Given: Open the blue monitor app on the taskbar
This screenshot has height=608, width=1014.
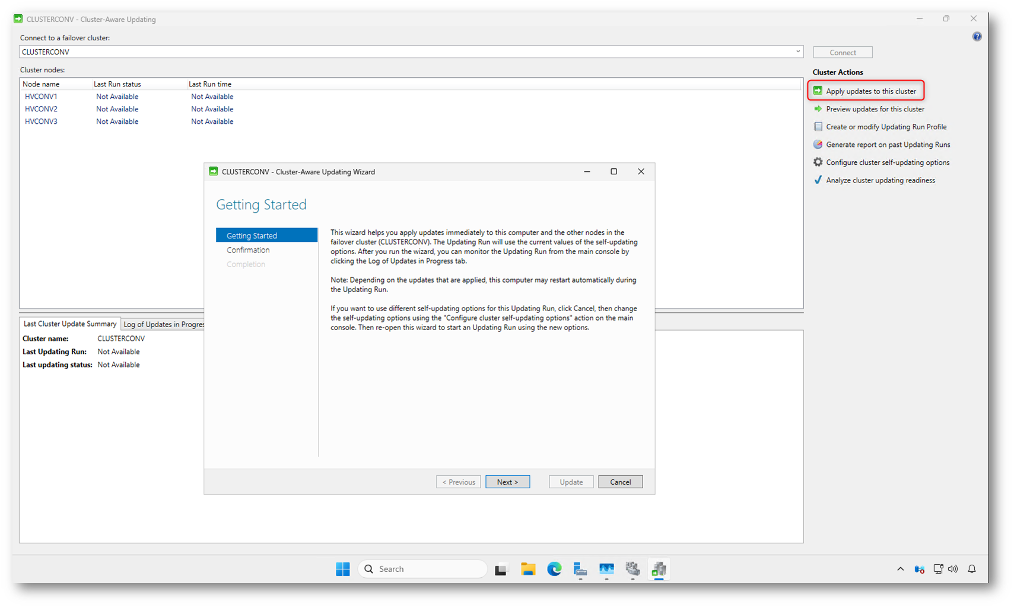Looking at the screenshot, I should point(606,569).
